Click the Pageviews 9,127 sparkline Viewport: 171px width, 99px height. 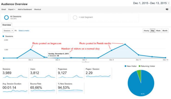(x=70, y=76)
